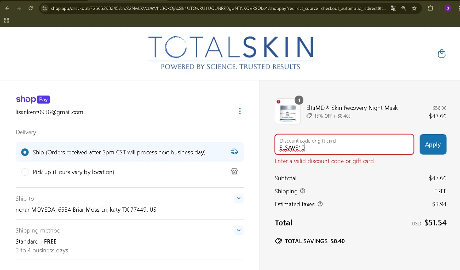Viewport: 460px width, 270px height.
Task: Click the Shop Pay logo
Action: pos(33,99)
